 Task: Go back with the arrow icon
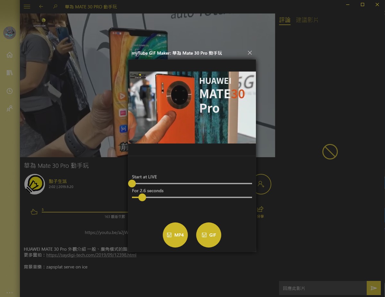click(x=41, y=7)
